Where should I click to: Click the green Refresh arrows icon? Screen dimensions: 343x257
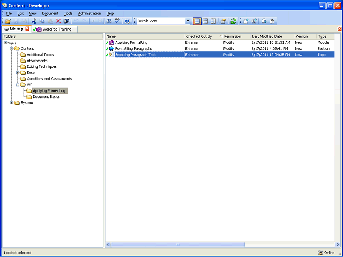(234, 21)
